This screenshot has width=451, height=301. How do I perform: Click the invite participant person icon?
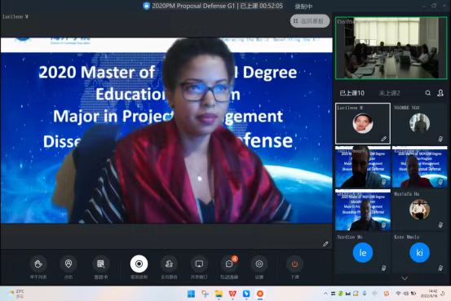pyautogui.click(x=440, y=93)
